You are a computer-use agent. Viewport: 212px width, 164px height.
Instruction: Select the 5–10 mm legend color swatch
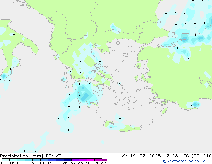click(36, 160)
